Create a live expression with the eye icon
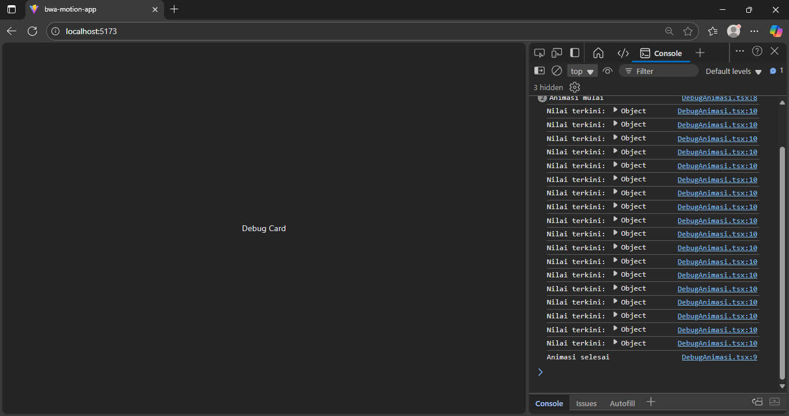 click(608, 70)
